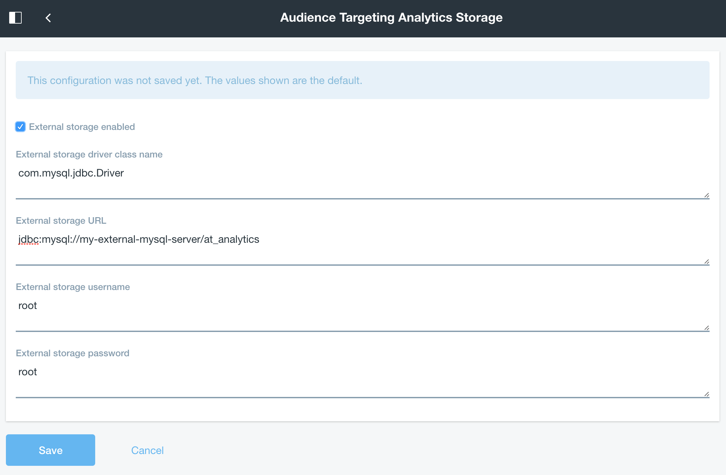Click the 'External storage password' label
This screenshot has height=475, width=726.
click(x=73, y=353)
